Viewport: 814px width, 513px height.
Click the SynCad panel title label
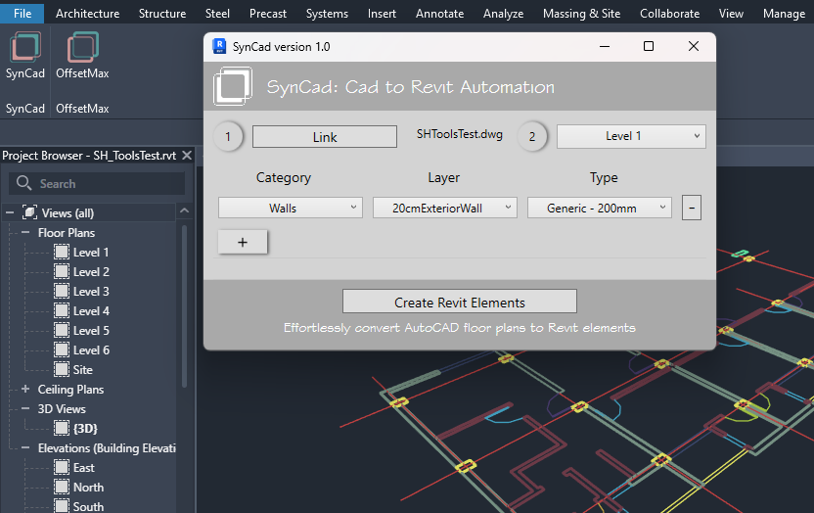(24, 109)
